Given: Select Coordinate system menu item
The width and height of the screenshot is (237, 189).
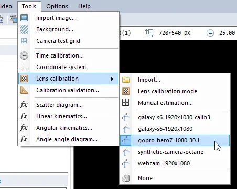Looking at the screenshot, I should click(x=69, y=67).
